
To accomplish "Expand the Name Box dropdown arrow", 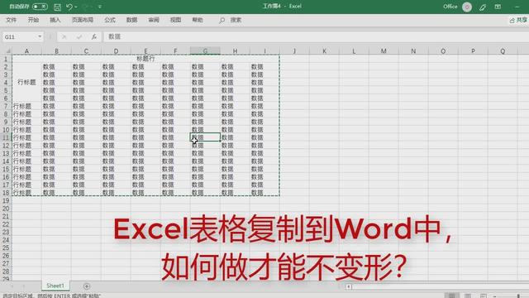I will (40, 36).
